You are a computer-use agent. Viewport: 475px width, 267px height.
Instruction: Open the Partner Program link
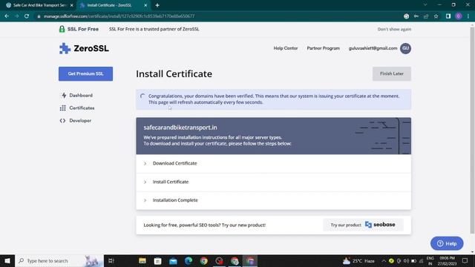[x=324, y=48]
